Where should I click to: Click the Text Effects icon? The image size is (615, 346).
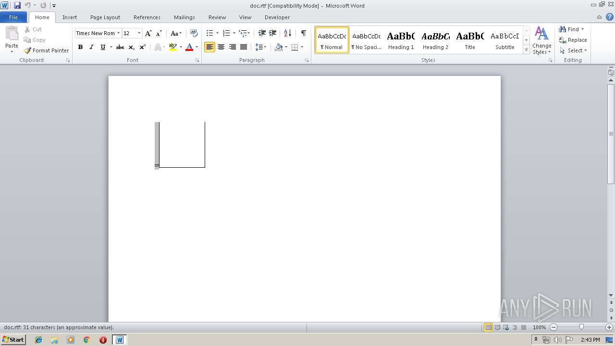tap(158, 47)
